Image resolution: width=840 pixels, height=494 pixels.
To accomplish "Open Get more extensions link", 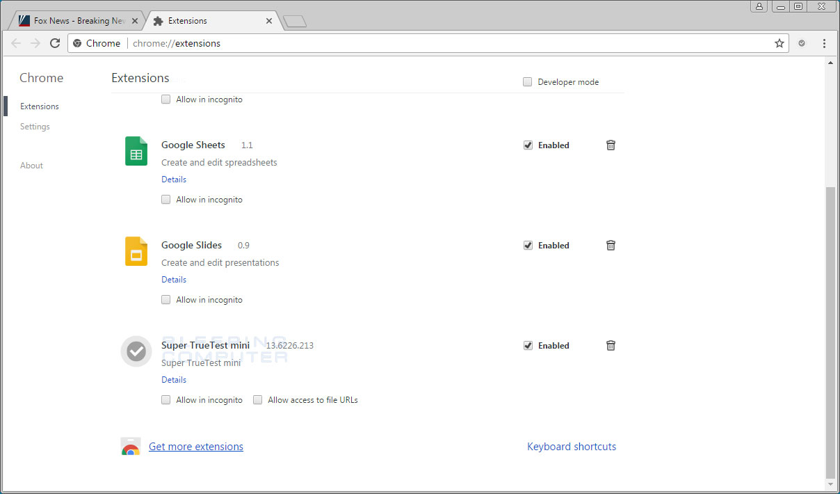I will 196,446.
